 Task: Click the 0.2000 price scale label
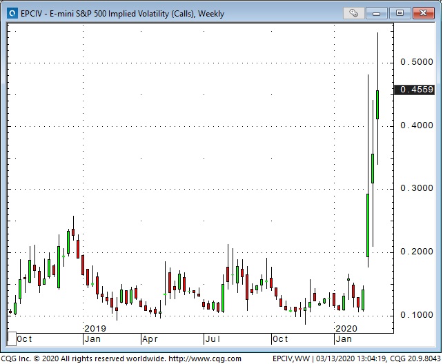pos(417,252)
